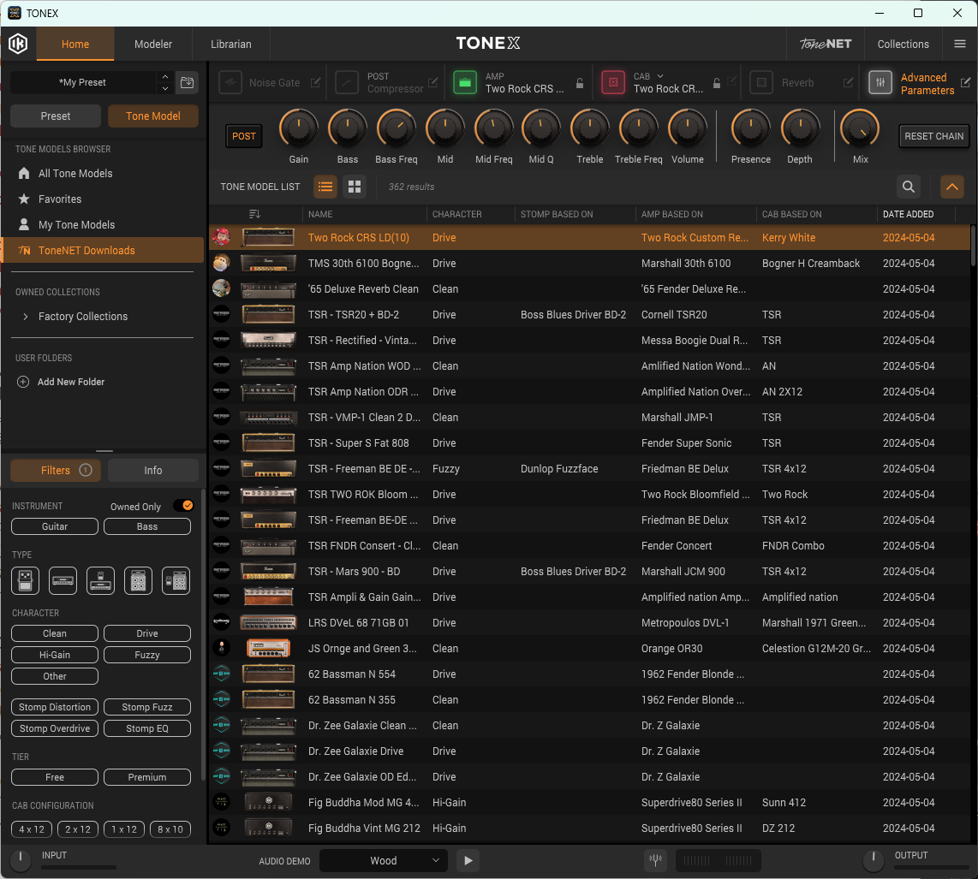Click the RESET CHAIN button

pyautogui.click(x=933, y=136)
